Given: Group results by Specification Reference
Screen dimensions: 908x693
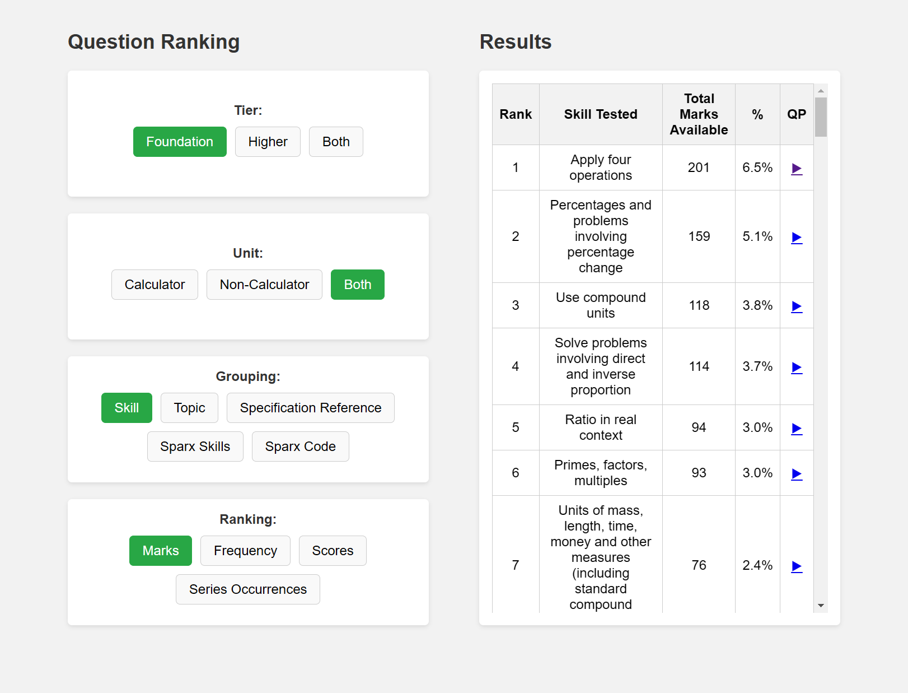Looking at the screenshot, I should tap(310, 408).
